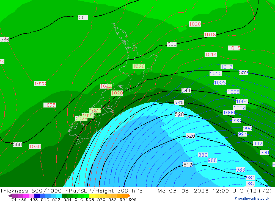Click the legend value 474
Viewport: 275px width, 201px height.
tap(12, 199)
